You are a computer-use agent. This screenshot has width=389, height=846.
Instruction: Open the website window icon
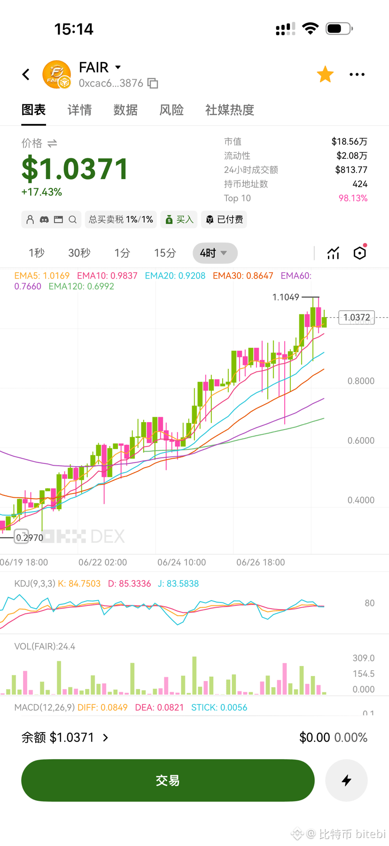pos(58,219)
